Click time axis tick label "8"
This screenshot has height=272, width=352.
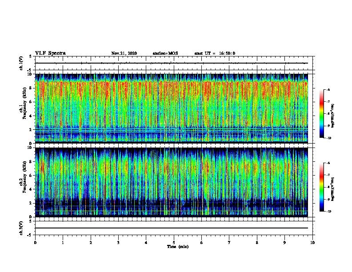click(257, 243)
